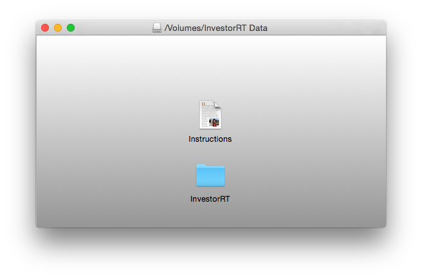This screenshot has width=422, height=279.
Task: Click the Instructions file name label
Action: (210, 139)
